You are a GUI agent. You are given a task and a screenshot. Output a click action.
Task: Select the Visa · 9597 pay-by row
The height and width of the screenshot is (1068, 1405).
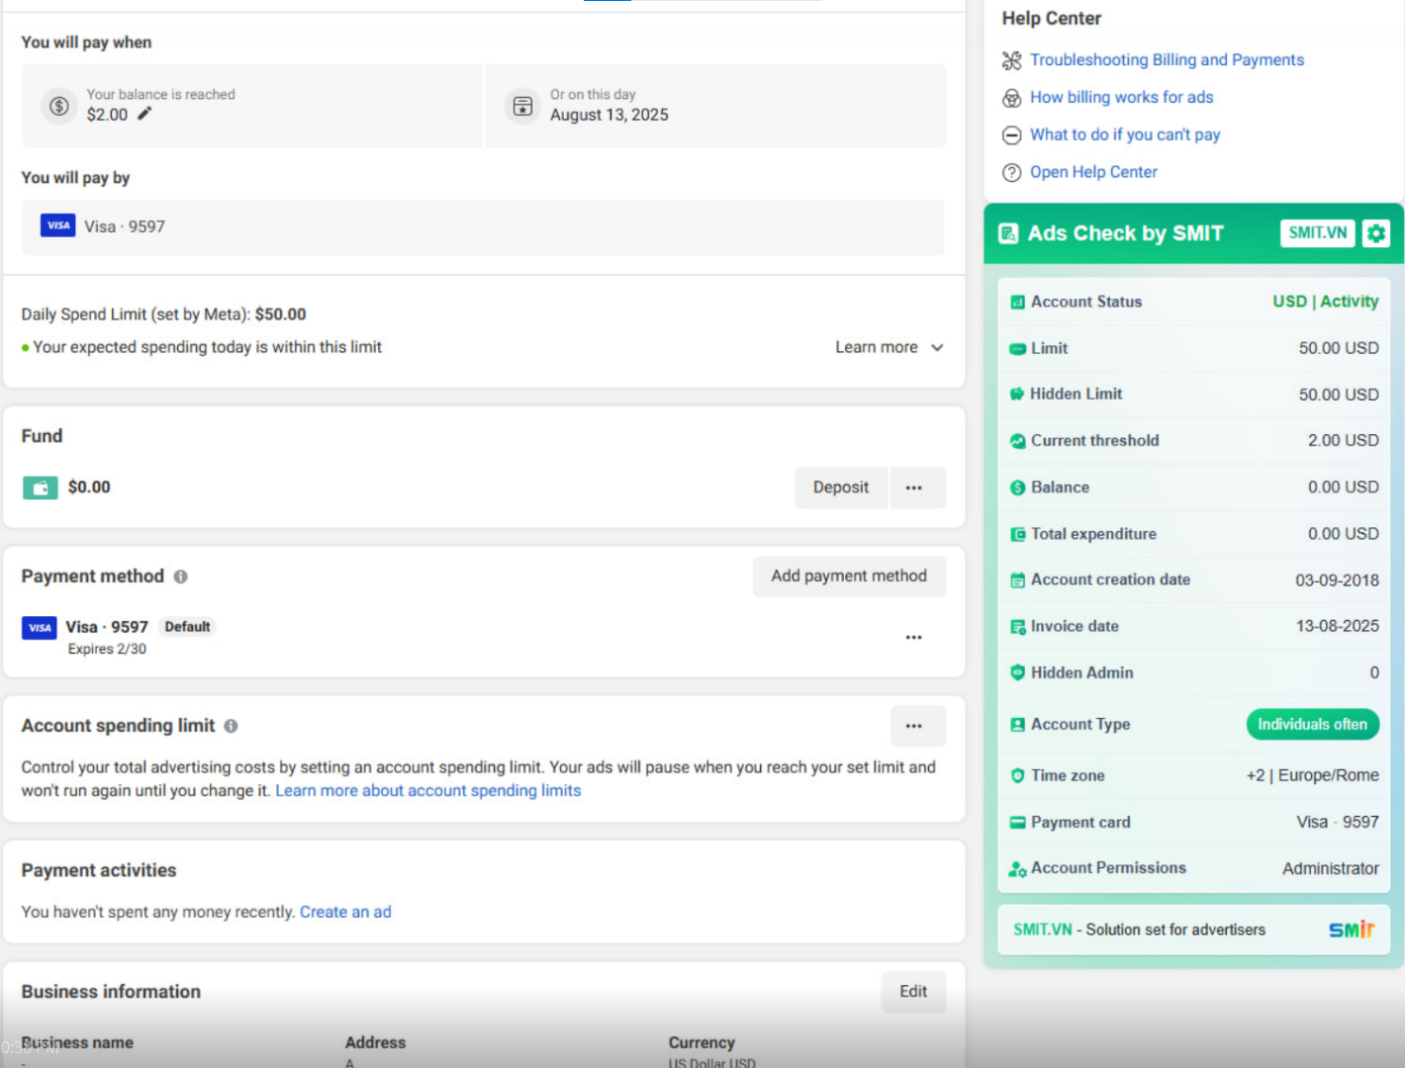coord(483,226)
